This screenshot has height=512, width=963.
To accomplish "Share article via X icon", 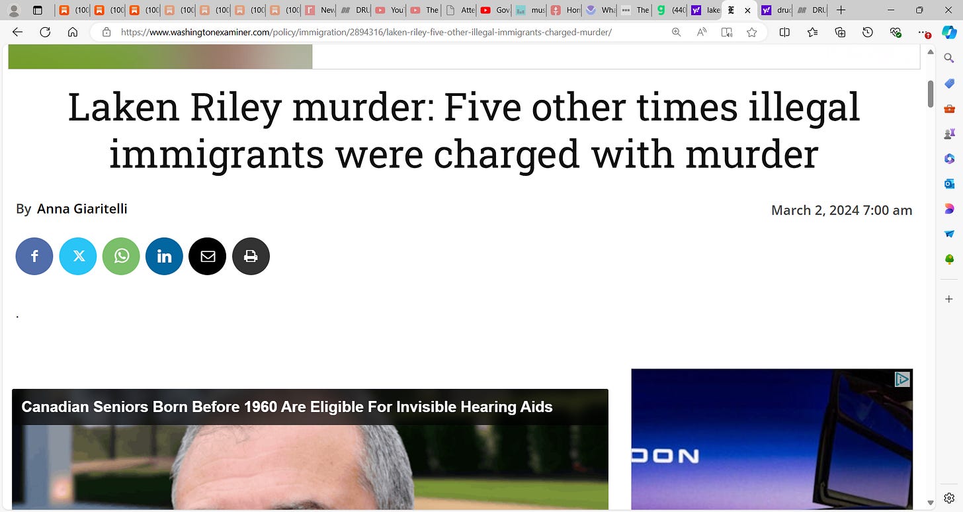I will (78, 256).
